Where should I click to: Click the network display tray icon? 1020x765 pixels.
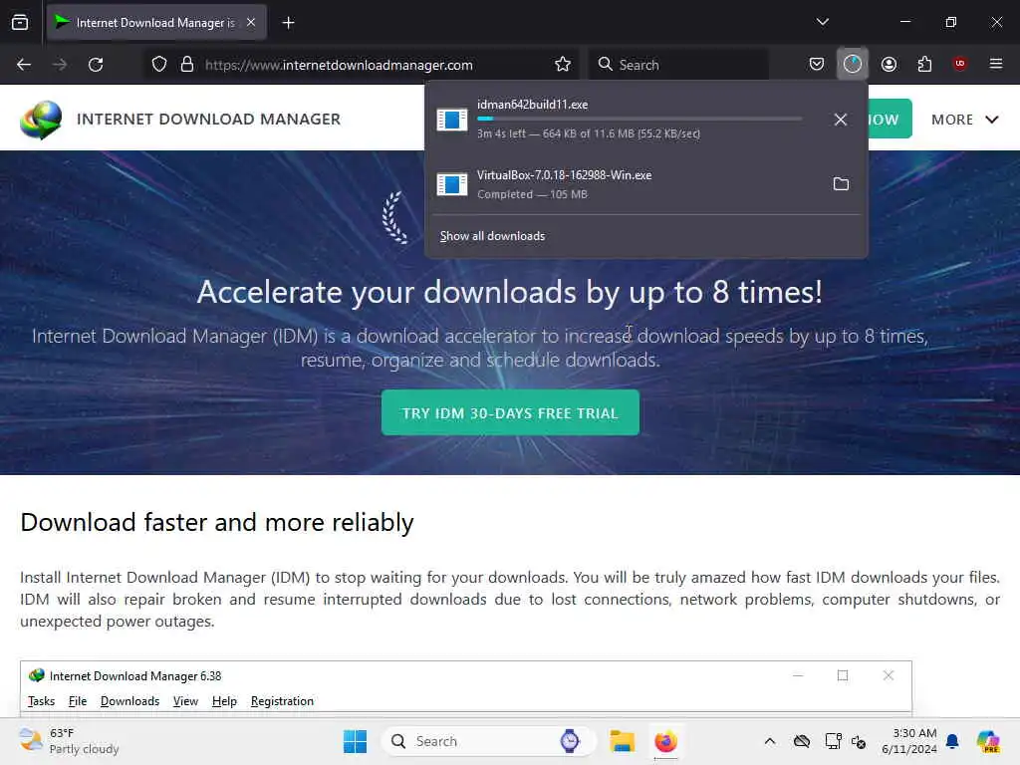point(833,741)
